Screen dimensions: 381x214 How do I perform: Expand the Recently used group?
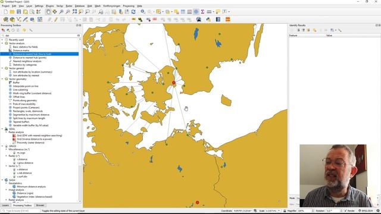pyautogui.click(x=2, y=40)
